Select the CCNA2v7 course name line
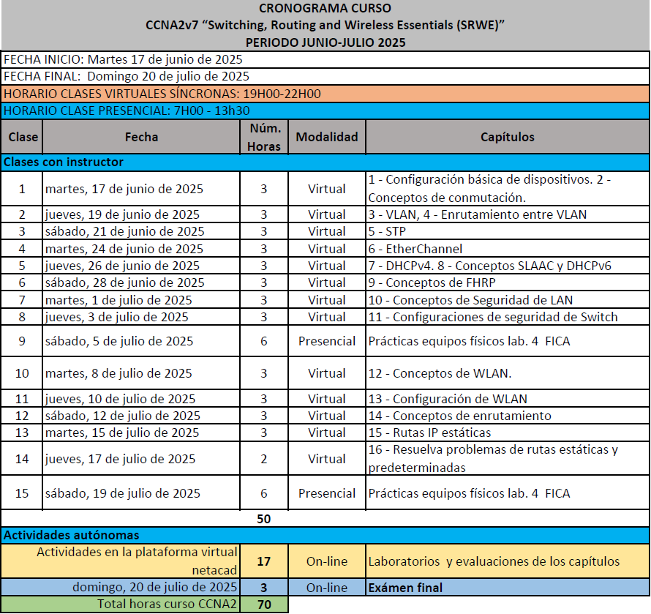The height and width of the screenshot is (614, 651). (325, 26)
